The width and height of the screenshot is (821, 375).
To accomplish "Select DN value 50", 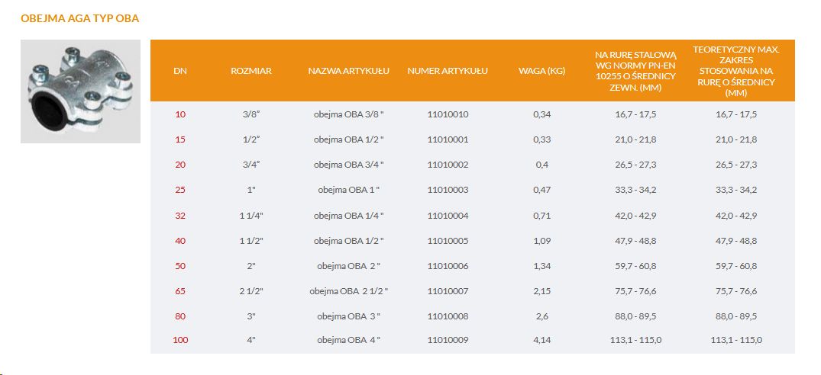I will coord(180,266).
